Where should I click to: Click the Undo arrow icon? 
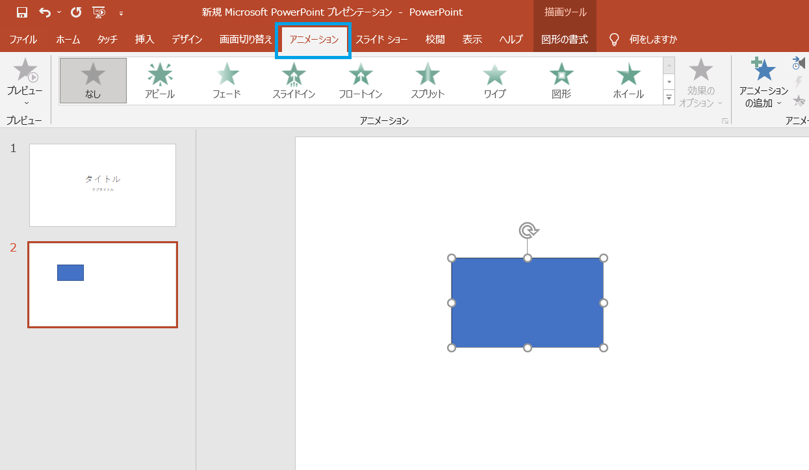[x=45, y=12]
